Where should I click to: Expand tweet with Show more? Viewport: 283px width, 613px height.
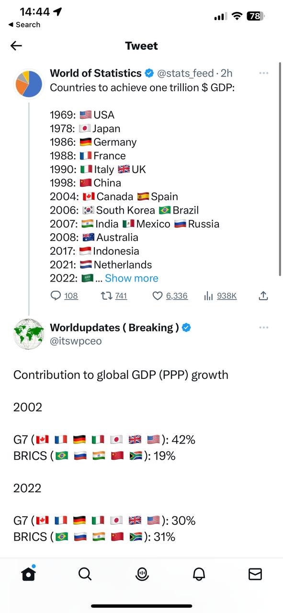coord(132,278)
